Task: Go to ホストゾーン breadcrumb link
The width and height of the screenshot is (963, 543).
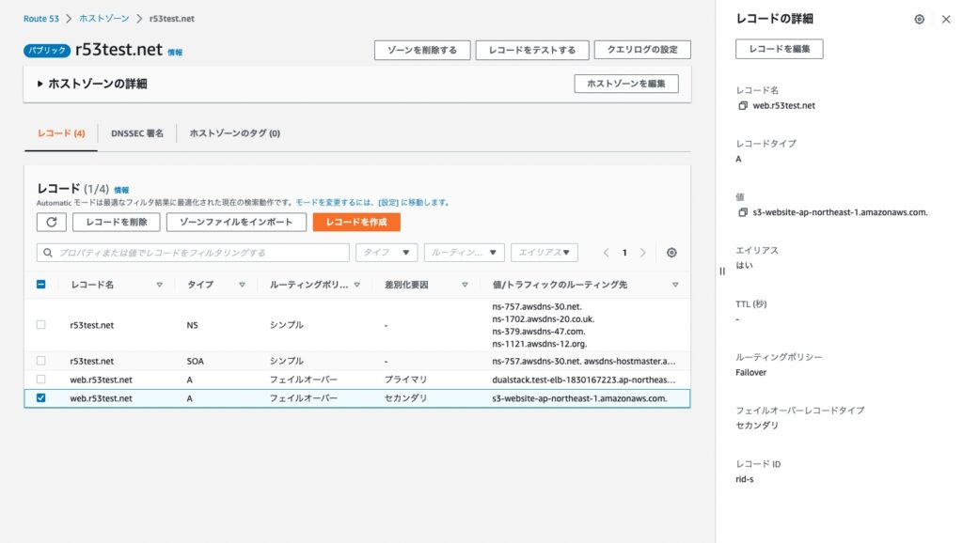Action: pos(103,19)
